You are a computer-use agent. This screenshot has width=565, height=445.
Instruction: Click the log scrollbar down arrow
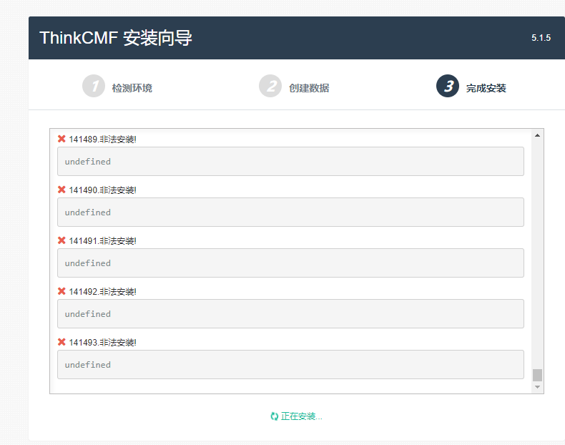coord(537,387)
